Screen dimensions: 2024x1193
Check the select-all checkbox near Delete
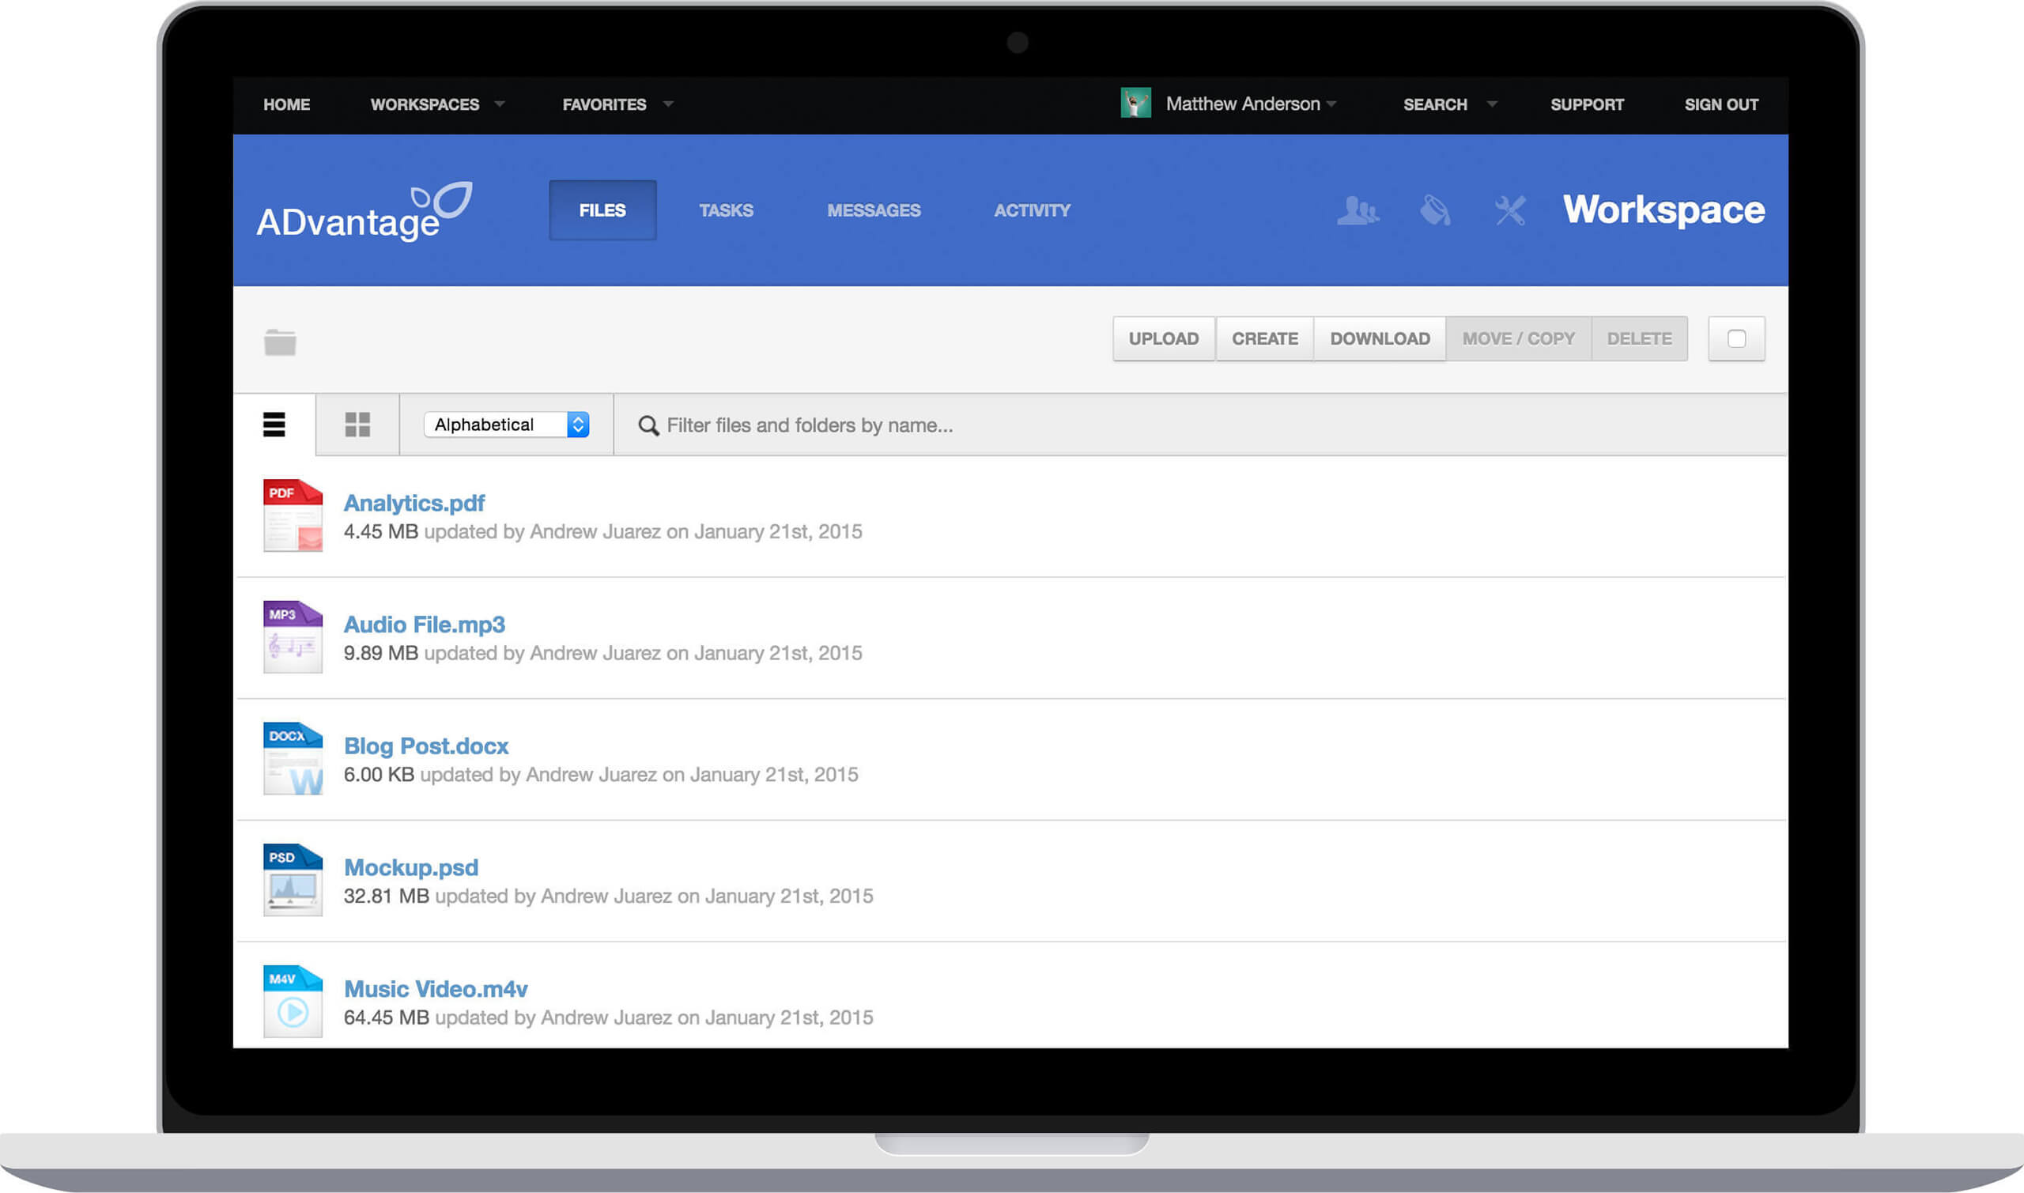click(x=1735, y=338)
